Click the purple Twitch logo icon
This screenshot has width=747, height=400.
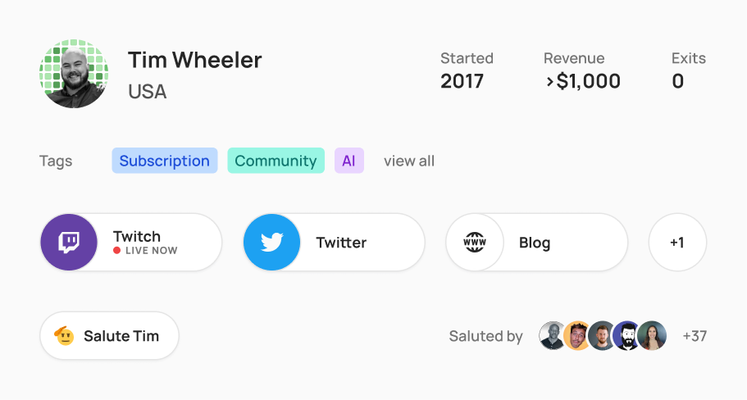[69, 243]
